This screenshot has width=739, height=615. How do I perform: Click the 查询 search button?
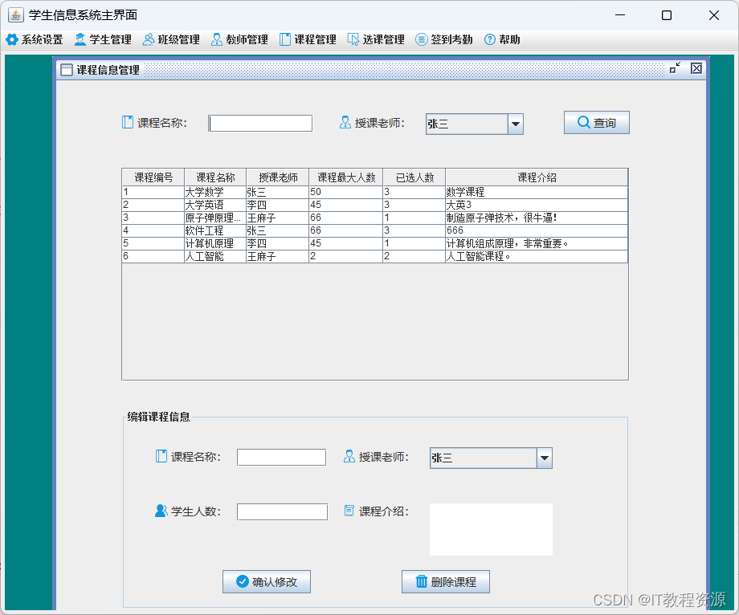[x=597, y=122]
